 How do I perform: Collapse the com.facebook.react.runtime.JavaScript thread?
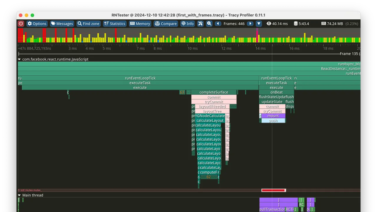19,59
